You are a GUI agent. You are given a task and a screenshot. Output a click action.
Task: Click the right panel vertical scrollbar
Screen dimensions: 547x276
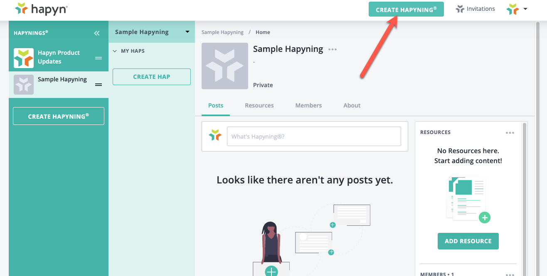[525, 199]
